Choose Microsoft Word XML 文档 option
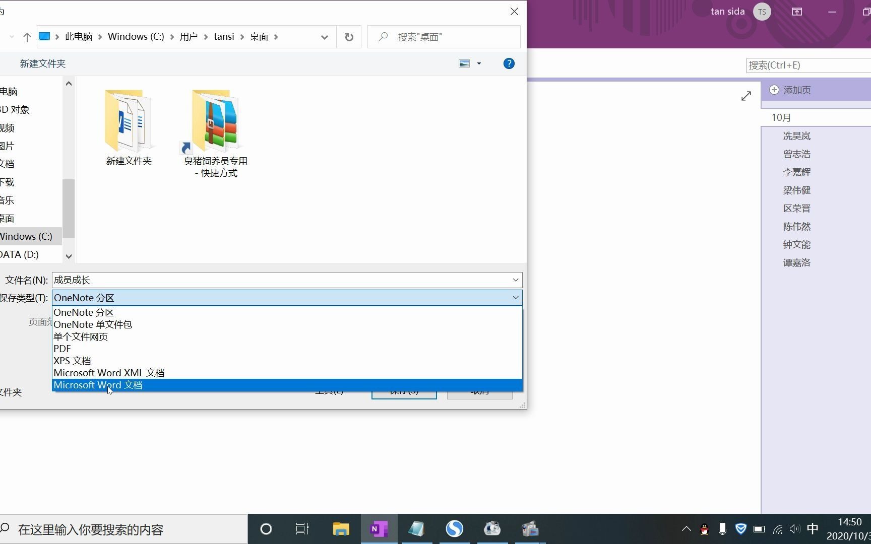The height and width of the screenshot is (544, 871). coord(287,373)
